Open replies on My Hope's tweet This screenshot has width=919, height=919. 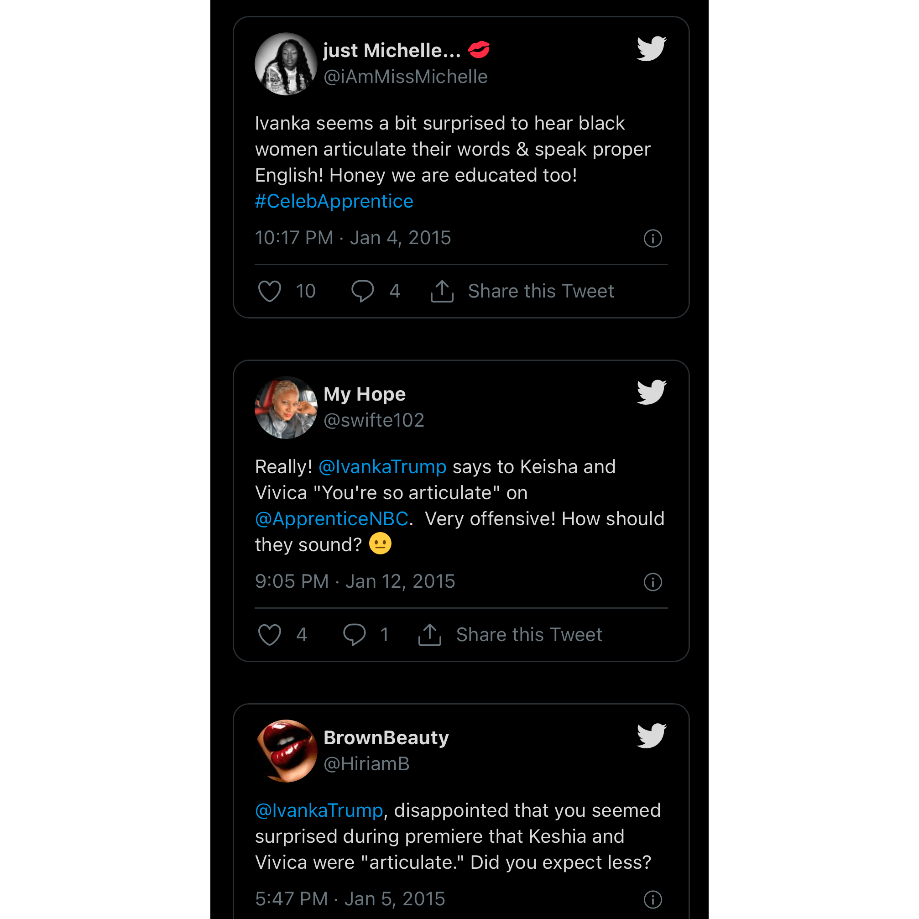(x=355, y=635)
